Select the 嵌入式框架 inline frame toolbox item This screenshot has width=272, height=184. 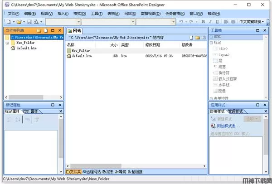tap(225, 79)
